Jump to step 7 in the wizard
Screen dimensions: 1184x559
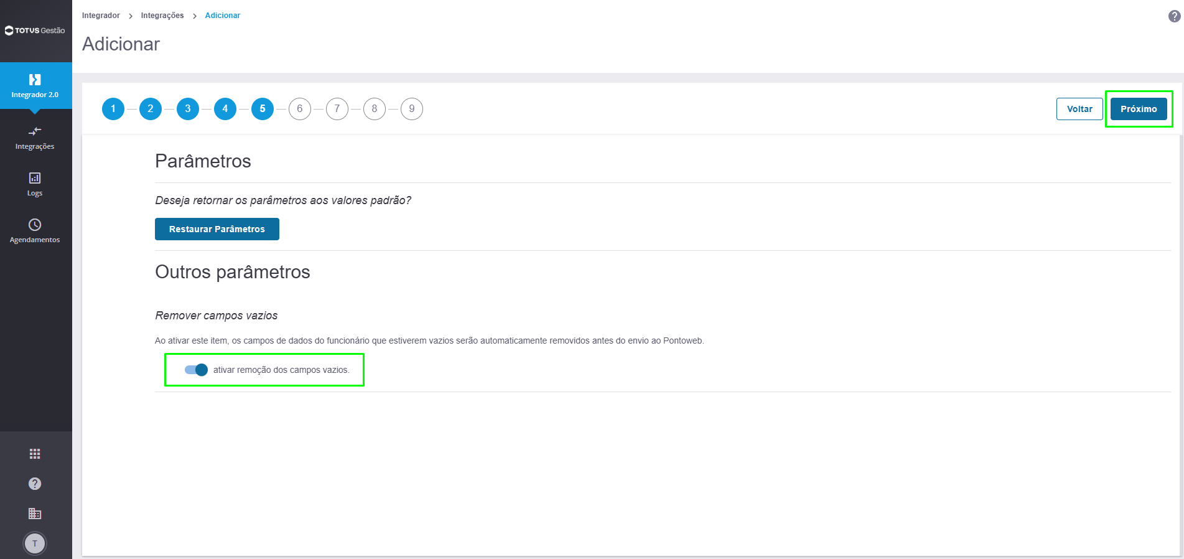(337, 109)
